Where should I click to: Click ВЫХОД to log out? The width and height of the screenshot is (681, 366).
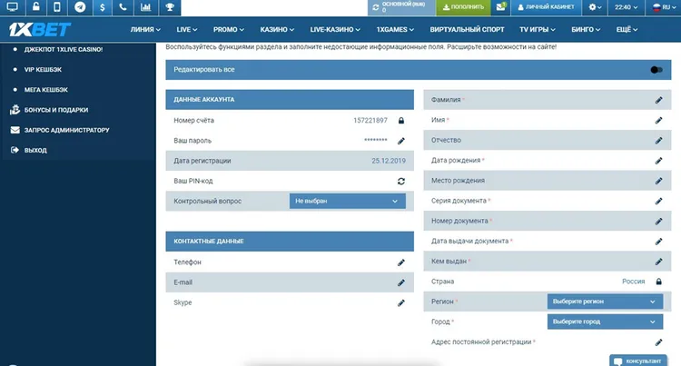(29, 150)
